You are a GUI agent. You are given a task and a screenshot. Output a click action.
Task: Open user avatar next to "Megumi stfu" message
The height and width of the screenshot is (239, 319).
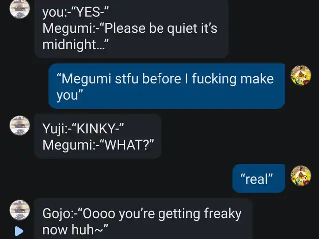pos(301,75)
